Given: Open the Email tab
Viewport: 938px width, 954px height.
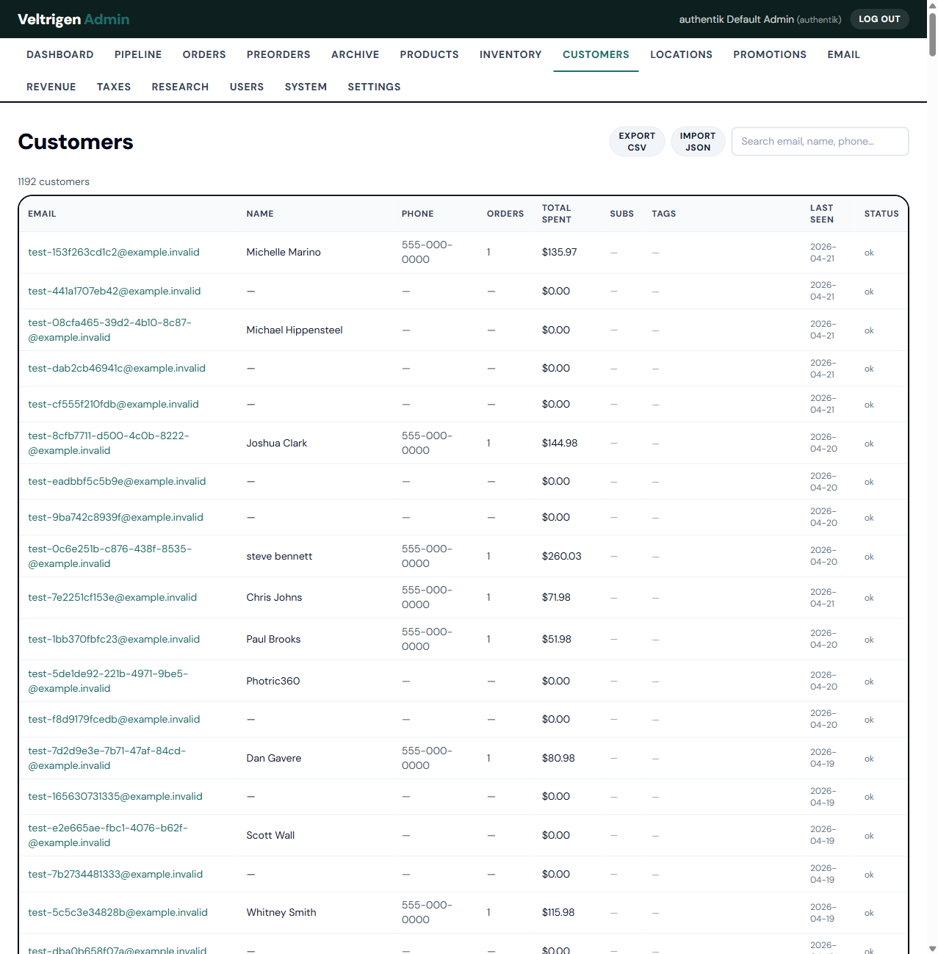Looking at the screenshot, I should click(x=843, y=54).
